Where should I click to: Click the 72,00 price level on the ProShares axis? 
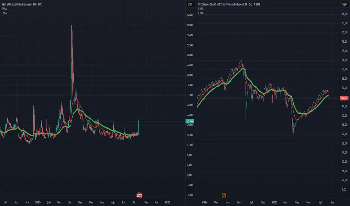[344, 42]
